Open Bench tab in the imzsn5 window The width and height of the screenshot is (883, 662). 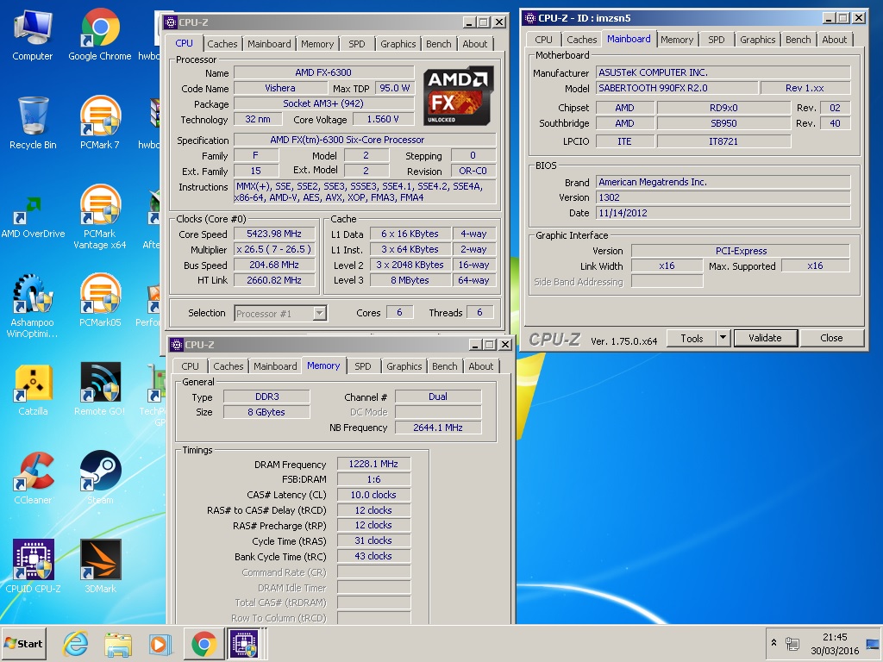798,40
